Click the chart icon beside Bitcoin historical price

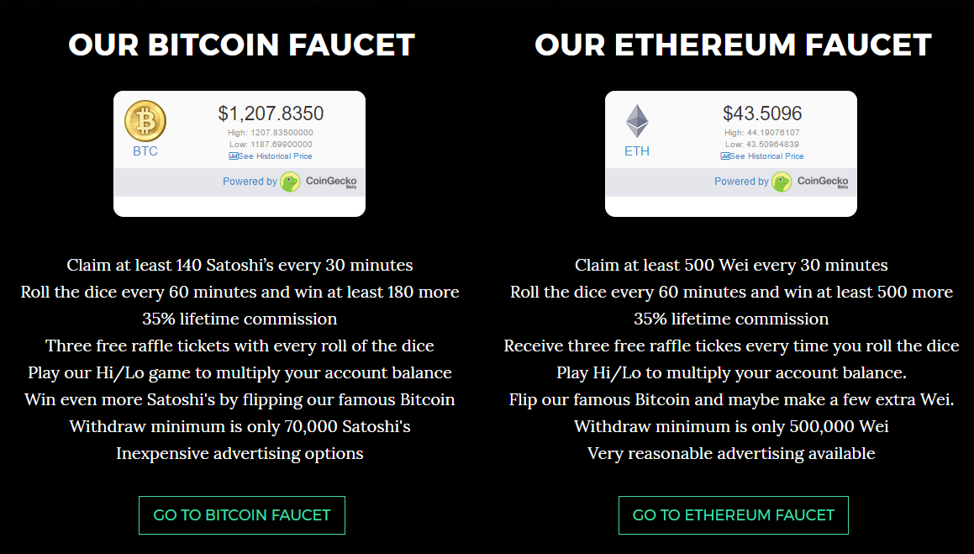pyautogui.click(x=233, y=156)
